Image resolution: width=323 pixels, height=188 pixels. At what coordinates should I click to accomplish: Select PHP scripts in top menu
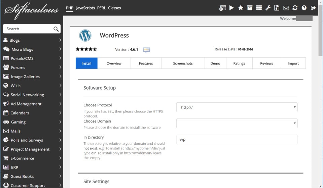pyautogui.click(x=70, y=8)
